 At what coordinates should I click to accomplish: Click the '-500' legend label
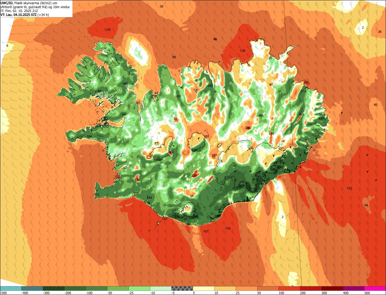coord(4,293)
